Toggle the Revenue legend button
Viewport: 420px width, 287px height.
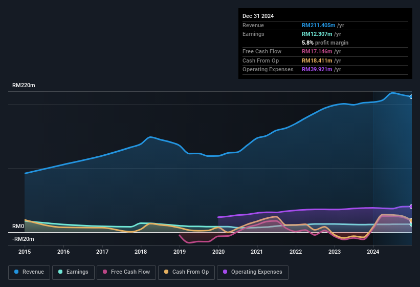pos(29,272)
